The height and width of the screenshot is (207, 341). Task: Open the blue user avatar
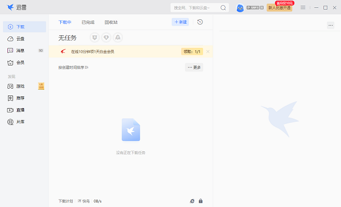point(240,8)
